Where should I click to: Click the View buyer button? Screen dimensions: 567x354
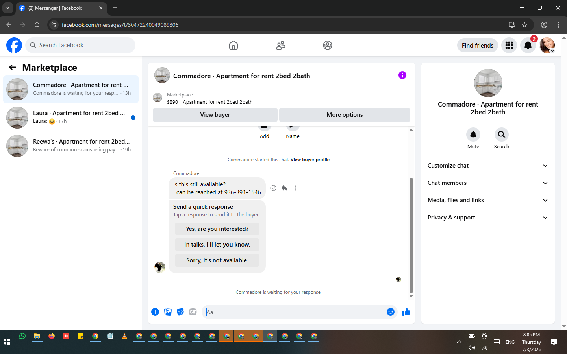pos(215,115)
